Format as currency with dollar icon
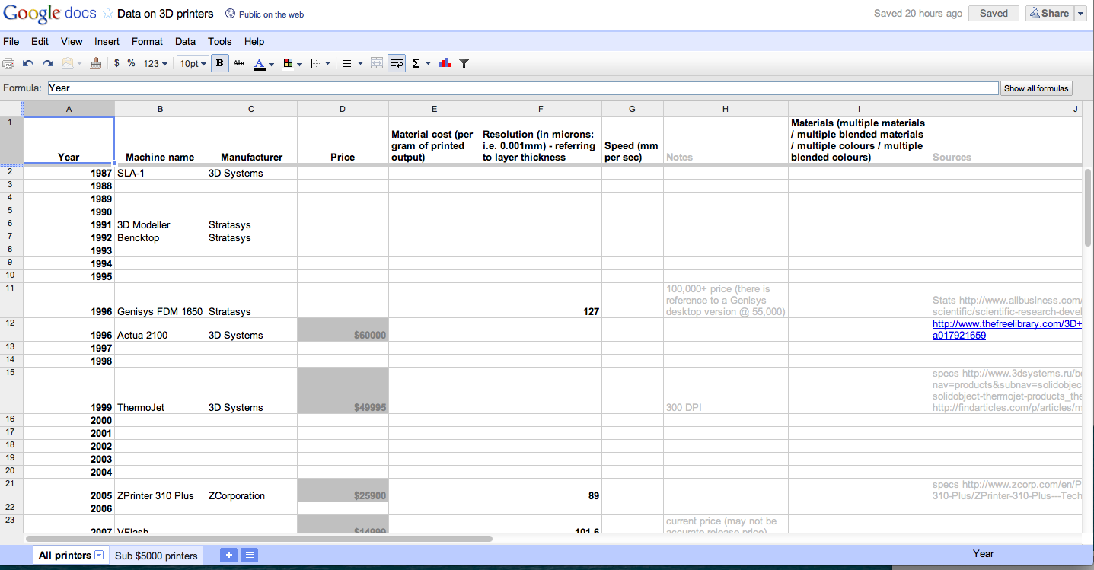This screenshot has width=1094, height=570. 116,64
